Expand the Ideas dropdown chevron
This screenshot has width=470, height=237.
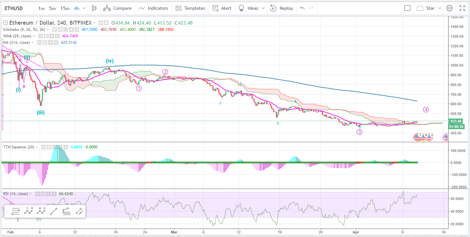tap(263, 8)
